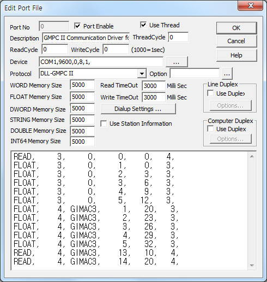Select line 'FLOAT, 4, GIMAC3, 3, 26, 3,'
Viewport: 267px width, 282px height.
[96, 226]
